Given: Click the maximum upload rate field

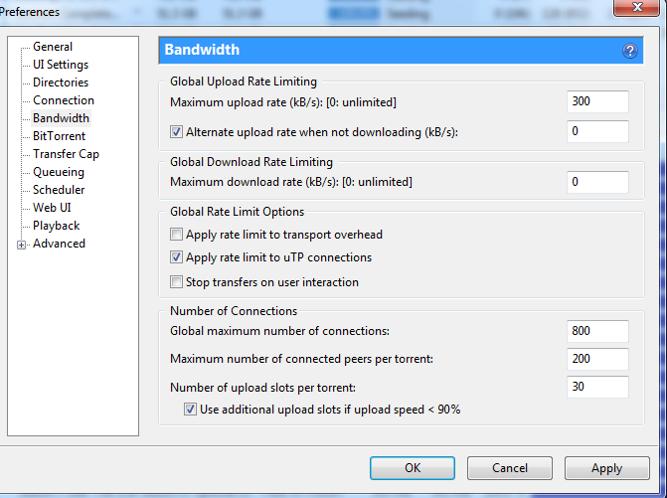Looking at the screenshot, I should point(597,101).
